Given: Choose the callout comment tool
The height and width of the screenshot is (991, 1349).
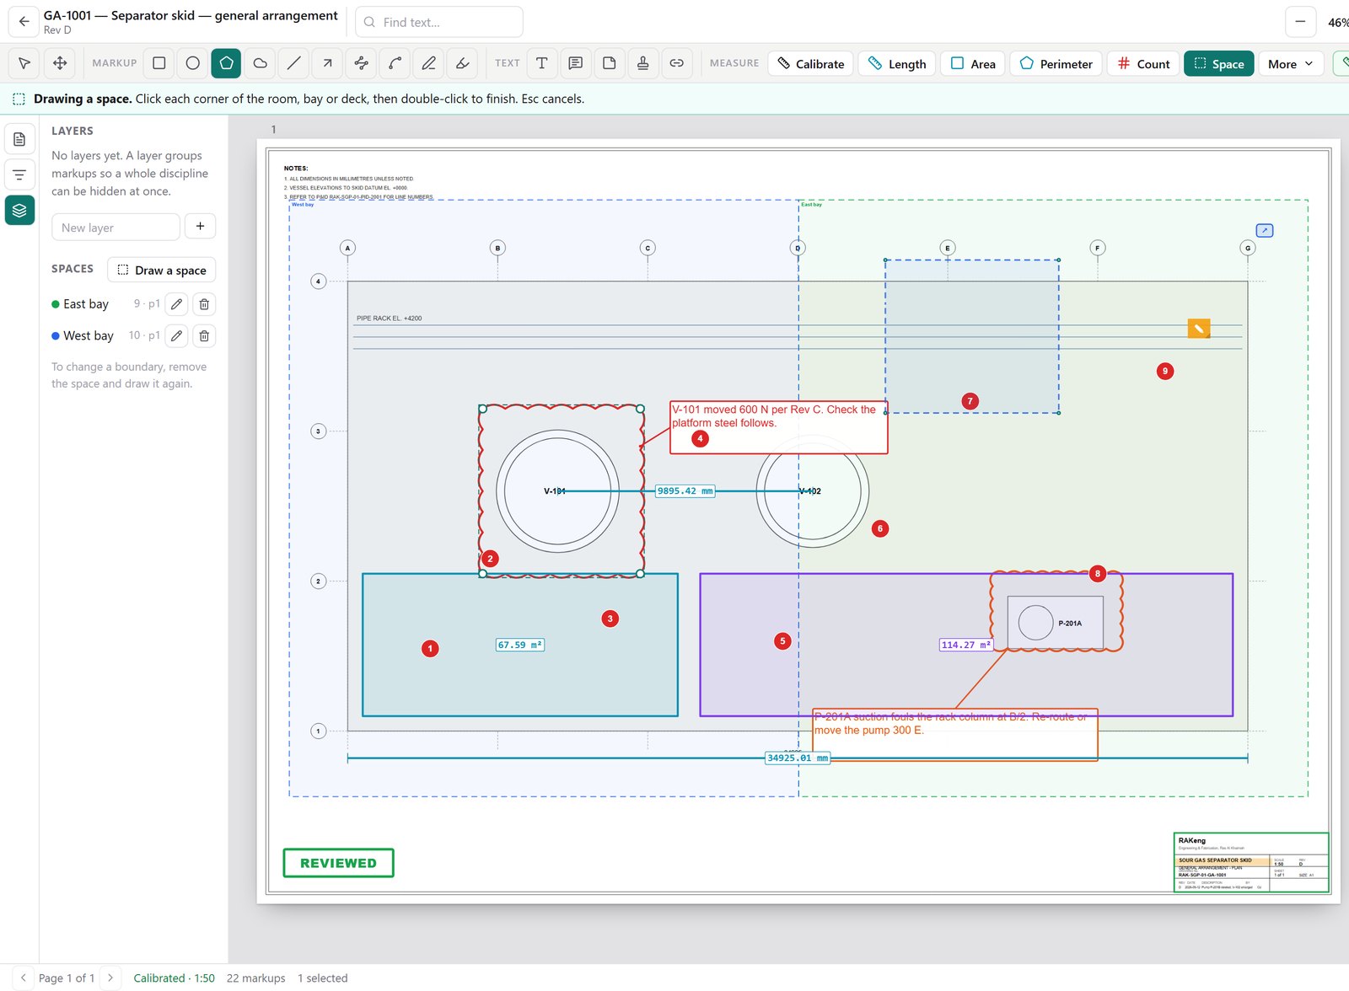Looking at the screenshot, I should [x=576, y=63].
